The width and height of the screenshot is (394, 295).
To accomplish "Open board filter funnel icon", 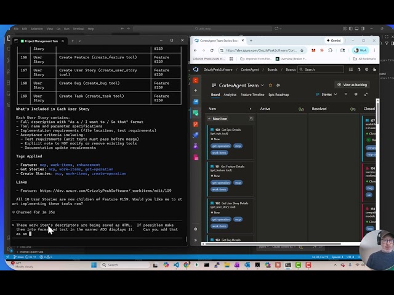I will (346, 94).
